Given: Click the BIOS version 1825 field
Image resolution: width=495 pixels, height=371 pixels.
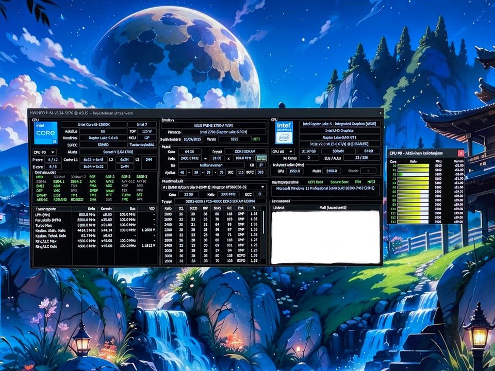Looking at the screenshot, I should 235,139.
